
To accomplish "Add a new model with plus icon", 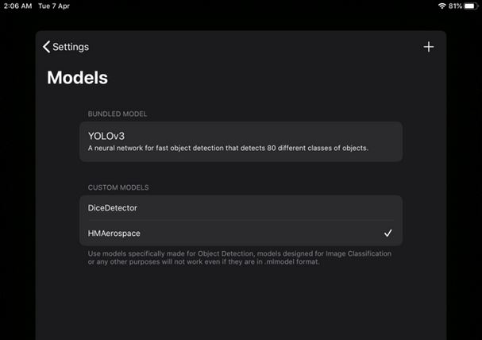I will [429, 47].
